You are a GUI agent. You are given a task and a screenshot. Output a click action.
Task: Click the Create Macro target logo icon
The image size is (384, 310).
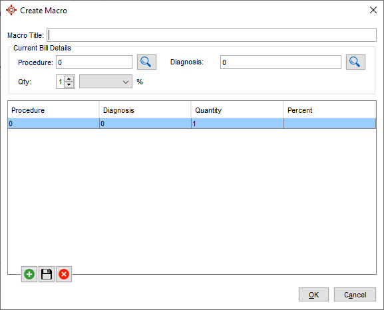[x=11, y=10]
